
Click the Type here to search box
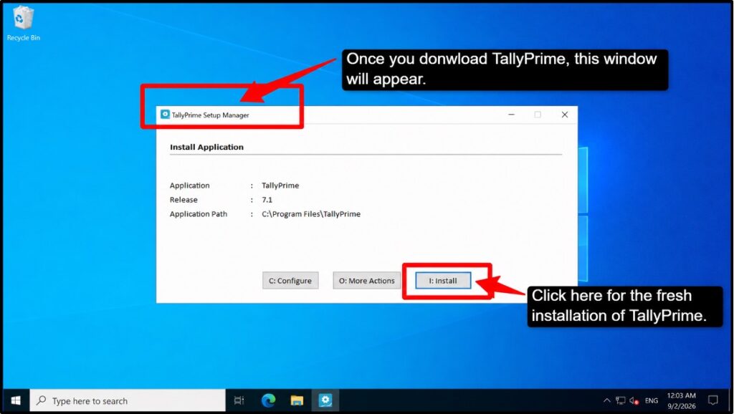click(x=128, y=401)
